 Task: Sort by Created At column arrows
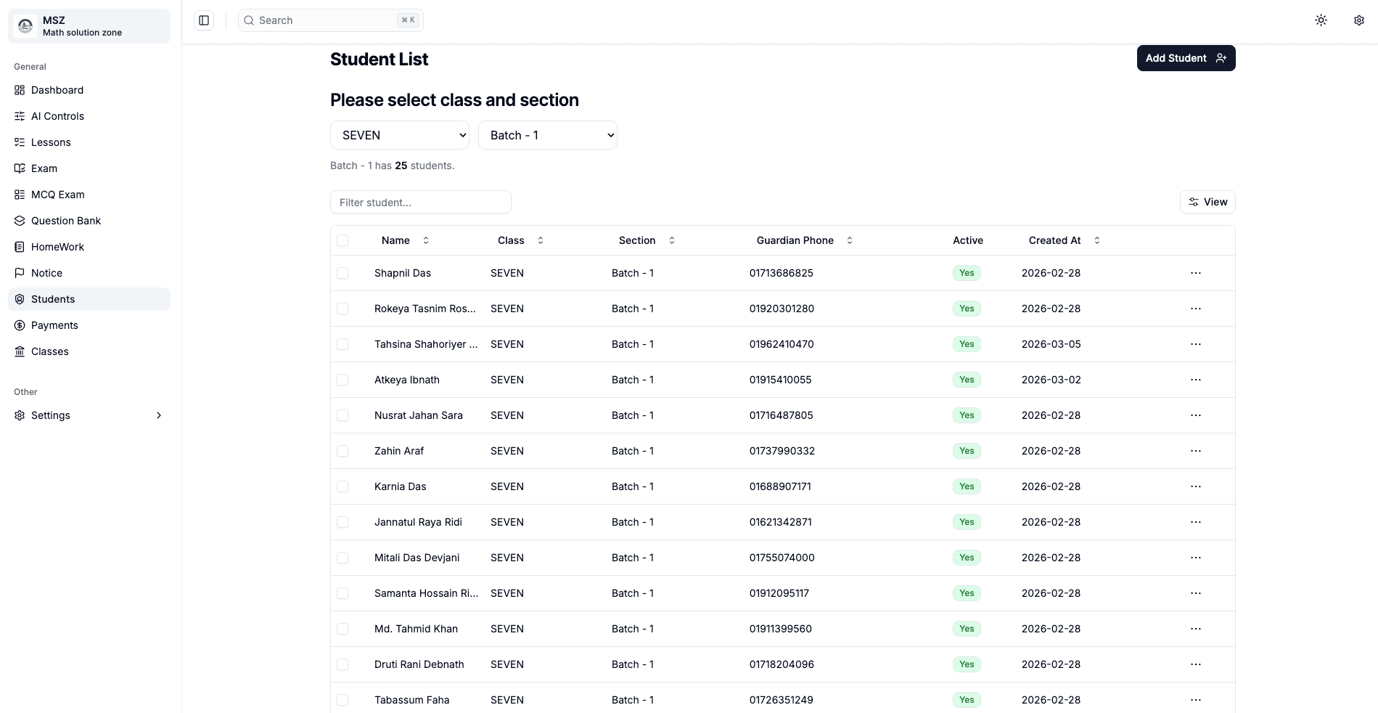(1097, 240)
